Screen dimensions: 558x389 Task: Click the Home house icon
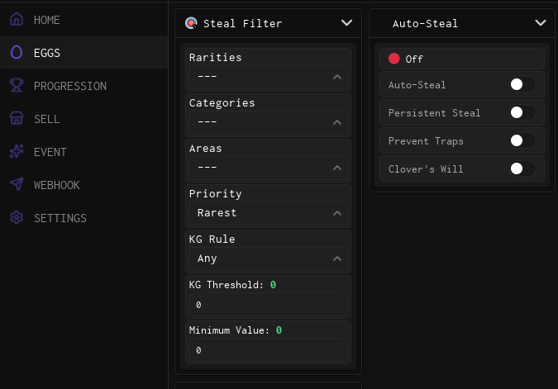(x=17, y=19)
